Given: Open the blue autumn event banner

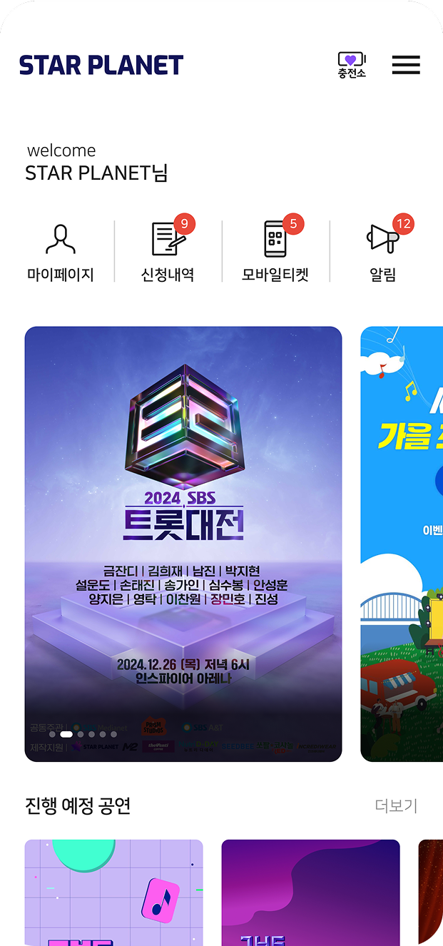Looking at the screenshot, I should [x=402, y=544].
